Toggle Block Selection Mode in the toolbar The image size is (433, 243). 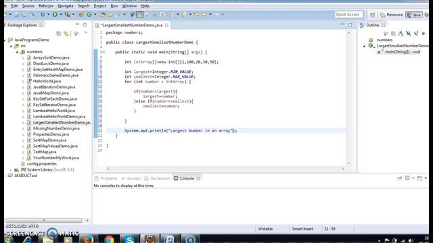tap(155, 14)
